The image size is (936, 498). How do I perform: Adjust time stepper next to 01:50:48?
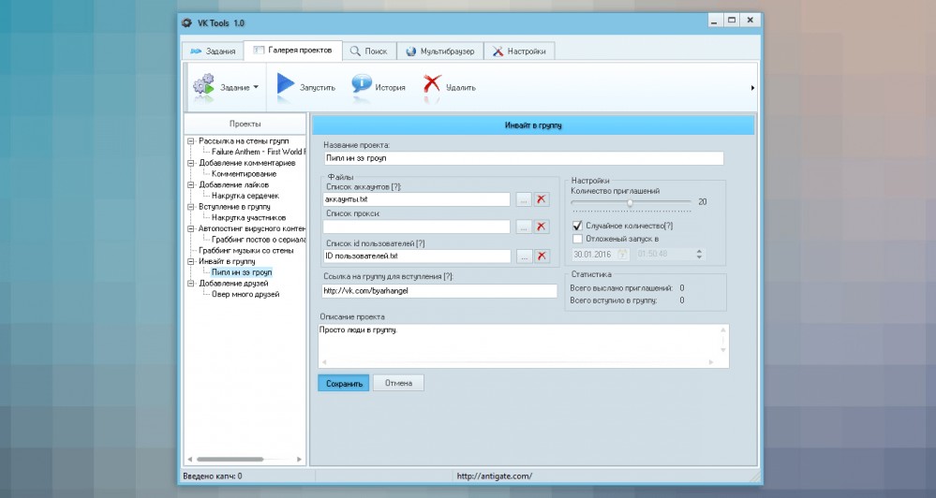pos(699,254)
